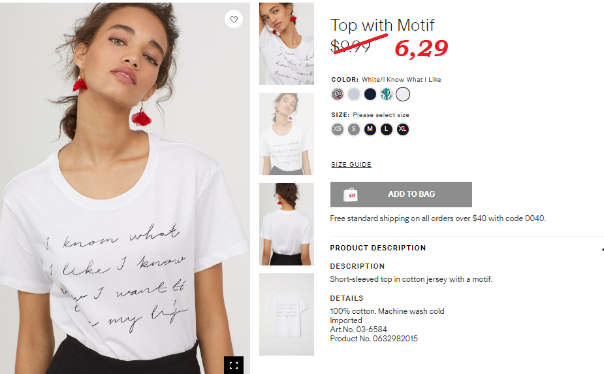The width and height of the screenshot is (604, 374).
Task: Select the light blue color swatch
Action: click(x=354, y=94)
